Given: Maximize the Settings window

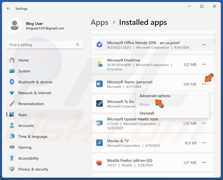Looking at the screenshot, I should [202, 6].
